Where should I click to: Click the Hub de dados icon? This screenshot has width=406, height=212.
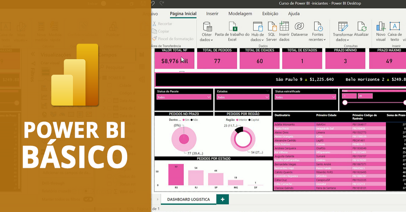click(x=258, y=26)
